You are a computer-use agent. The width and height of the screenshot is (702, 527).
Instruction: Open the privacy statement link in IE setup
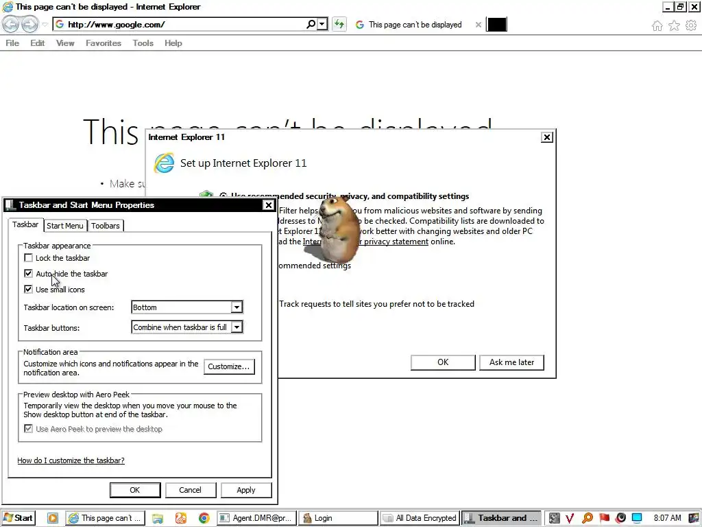tap(396, 242)
